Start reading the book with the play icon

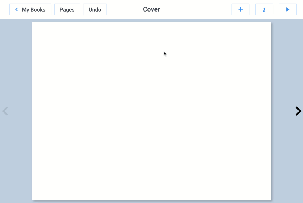pos(288,9)
